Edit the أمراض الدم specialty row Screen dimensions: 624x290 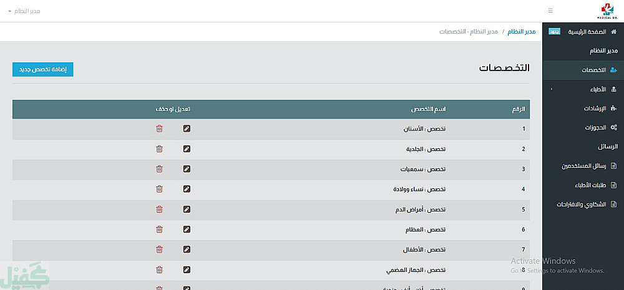pyautogui.click(x=187, y=210)
